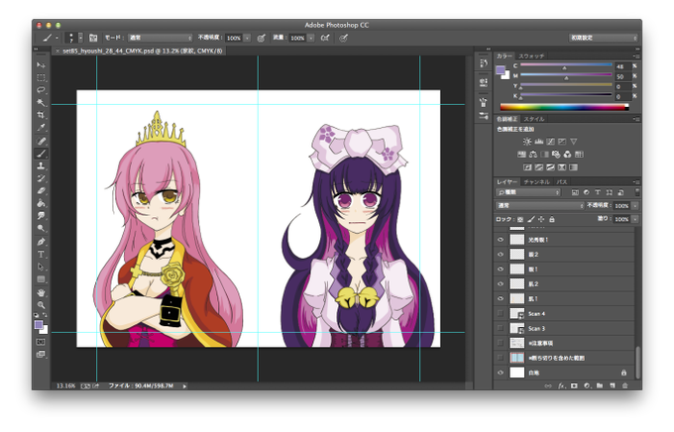674x432 pixels.
Task: Select the Eraser tool
Action: 41,191
